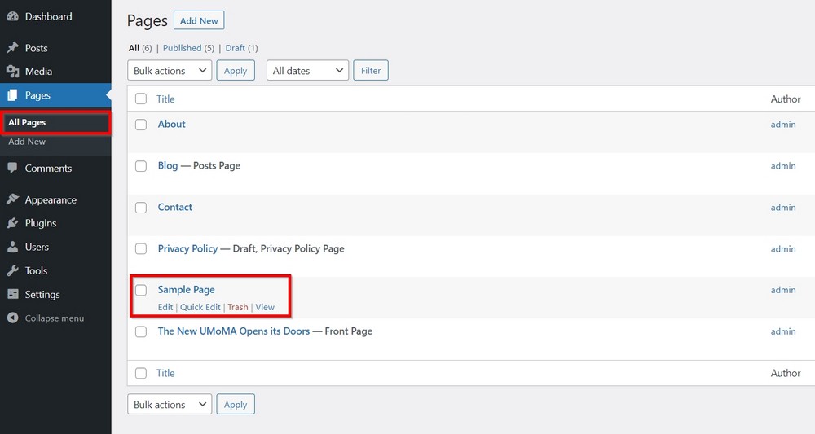
Task: Click the Media library icon
Action: coord(12,71)
